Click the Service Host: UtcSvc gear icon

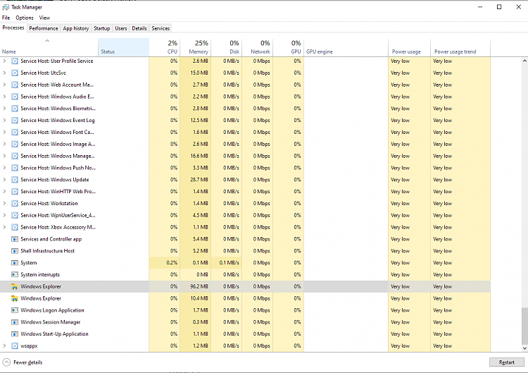pos(15,73)
